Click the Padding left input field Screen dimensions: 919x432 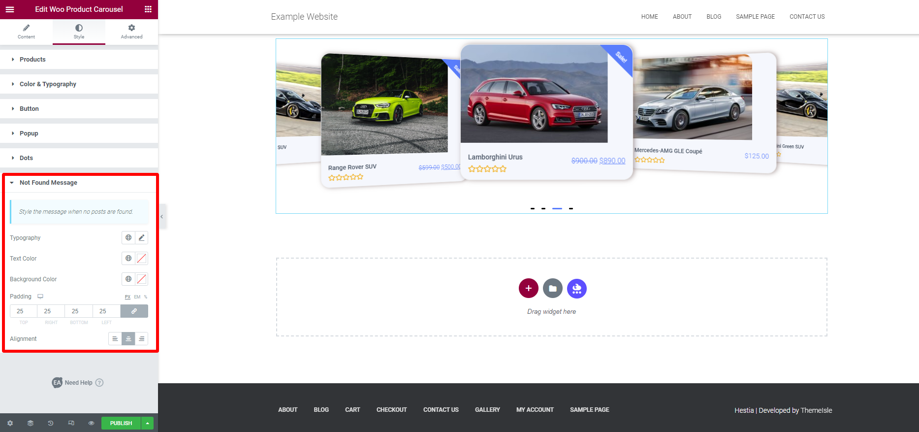point(106,311)
